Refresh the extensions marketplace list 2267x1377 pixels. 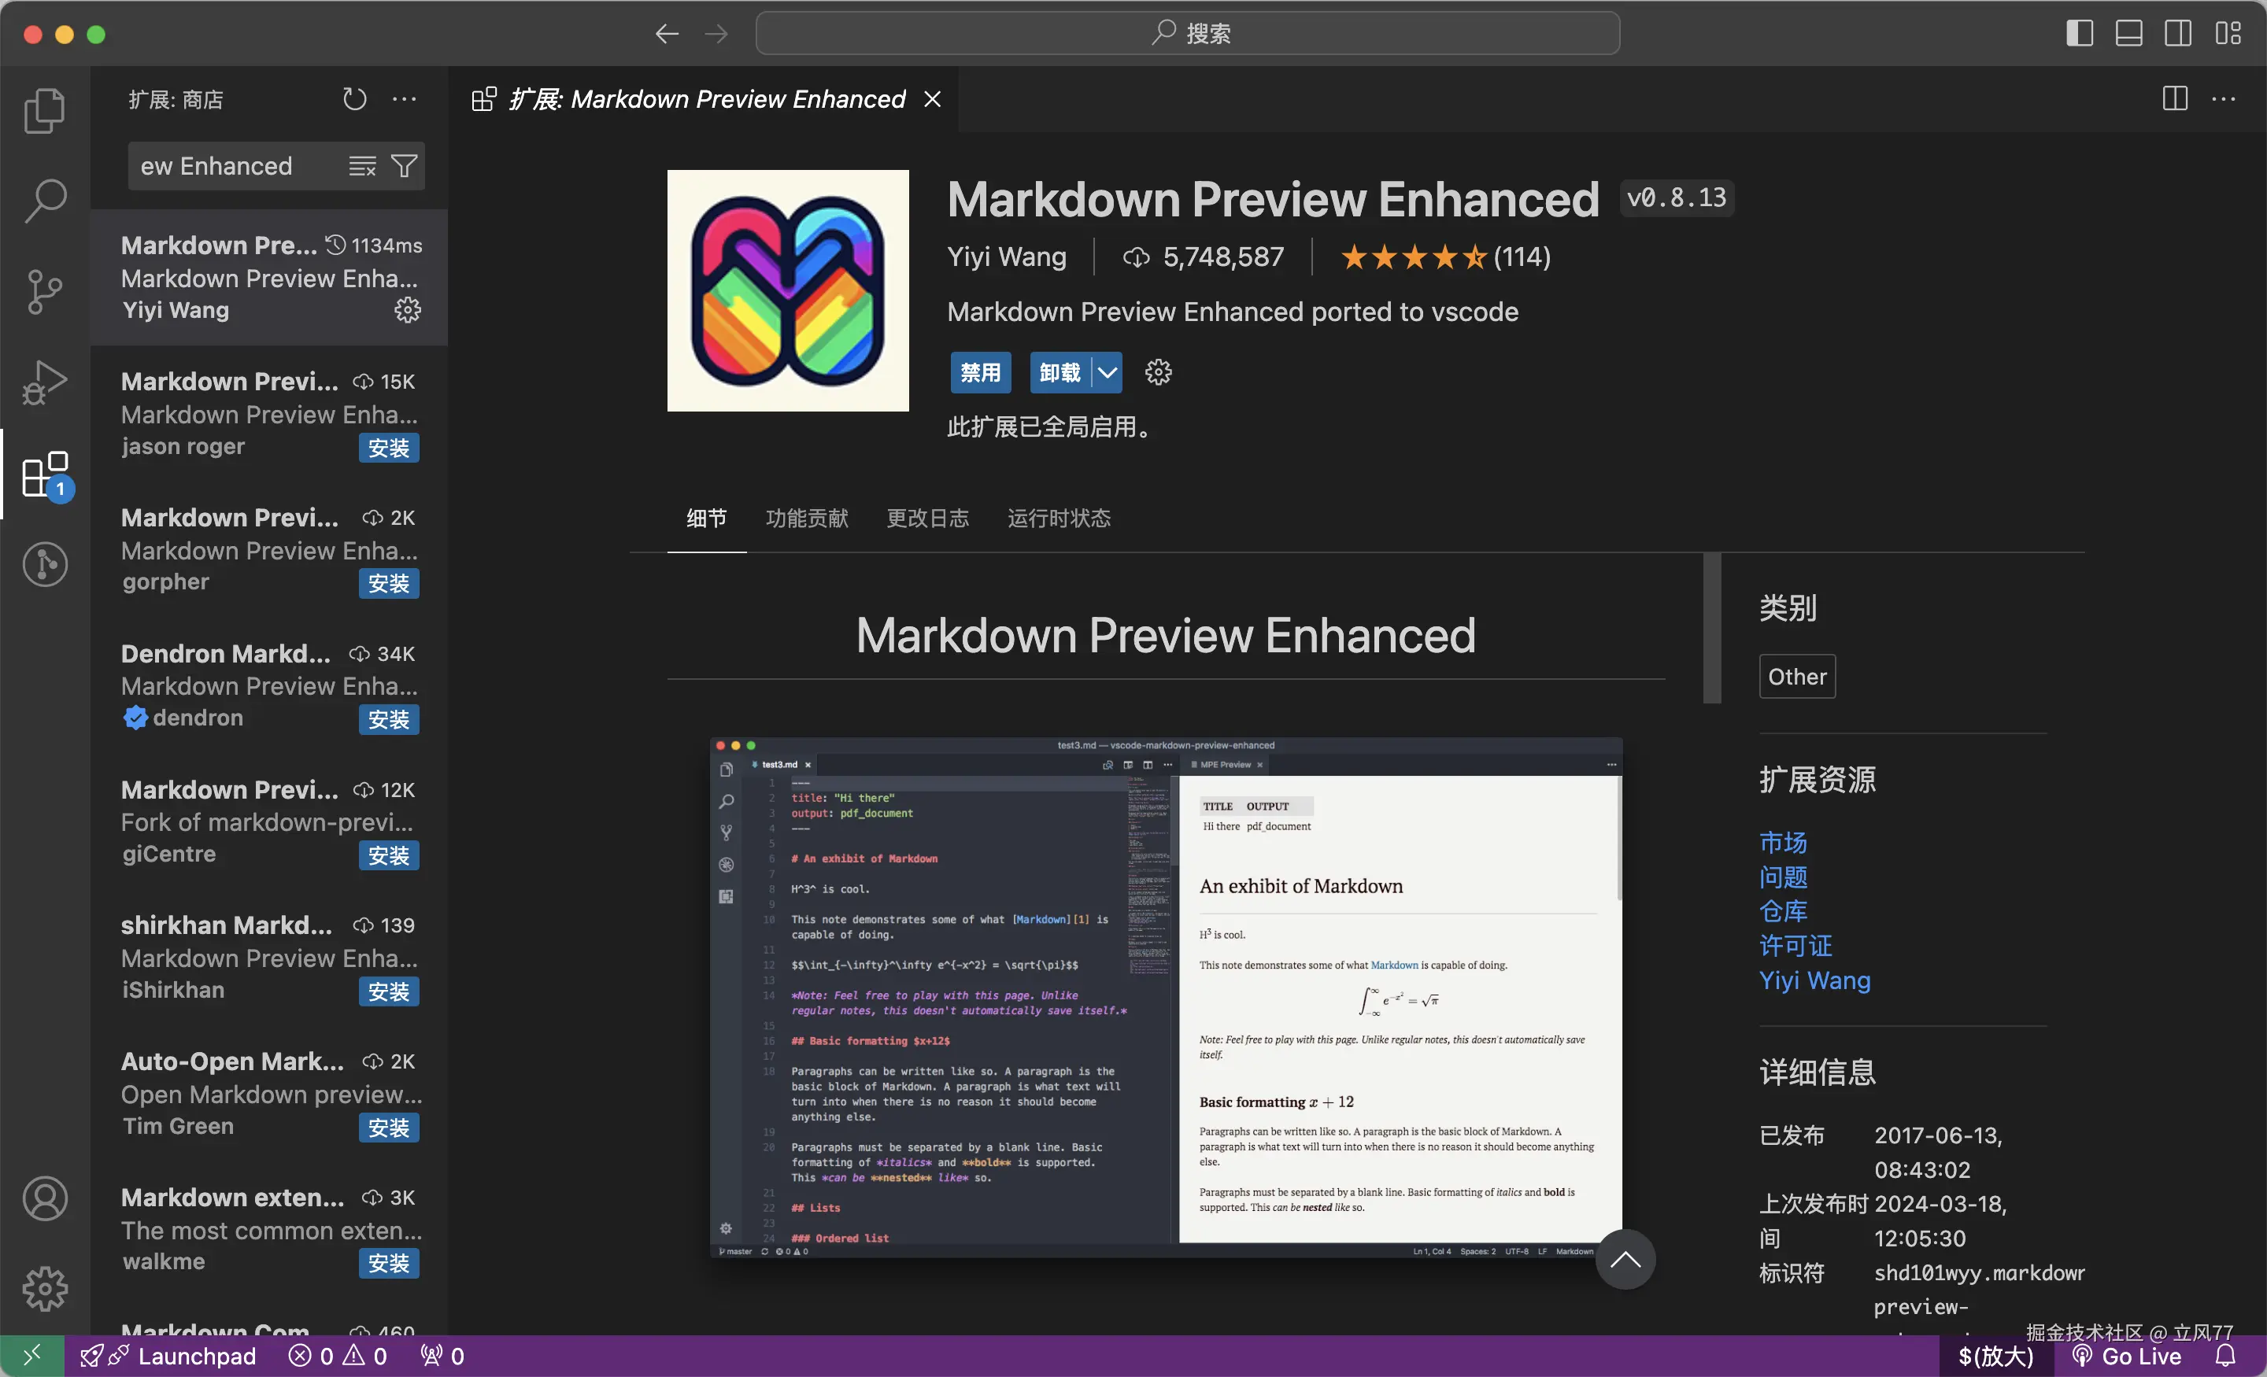point(354,98)
